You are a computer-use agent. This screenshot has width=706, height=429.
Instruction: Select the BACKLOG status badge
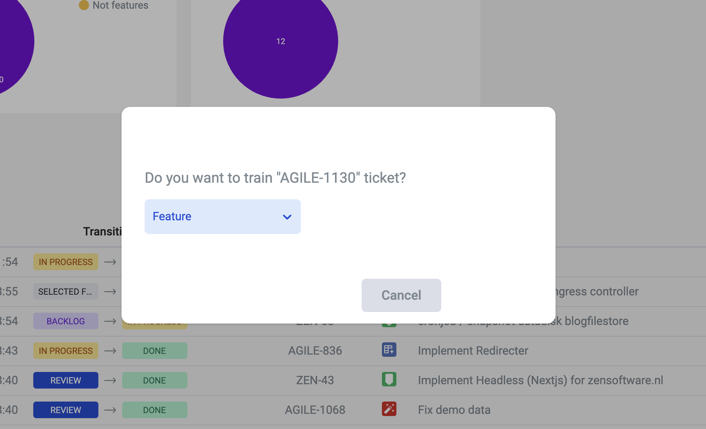tap(65, 321)
